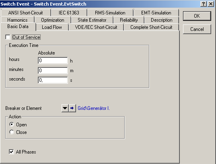Switch to the ANSI Short-Circuit tab
Image resolution: width=216 pixels, height=164 pixels.
(26, 13)
